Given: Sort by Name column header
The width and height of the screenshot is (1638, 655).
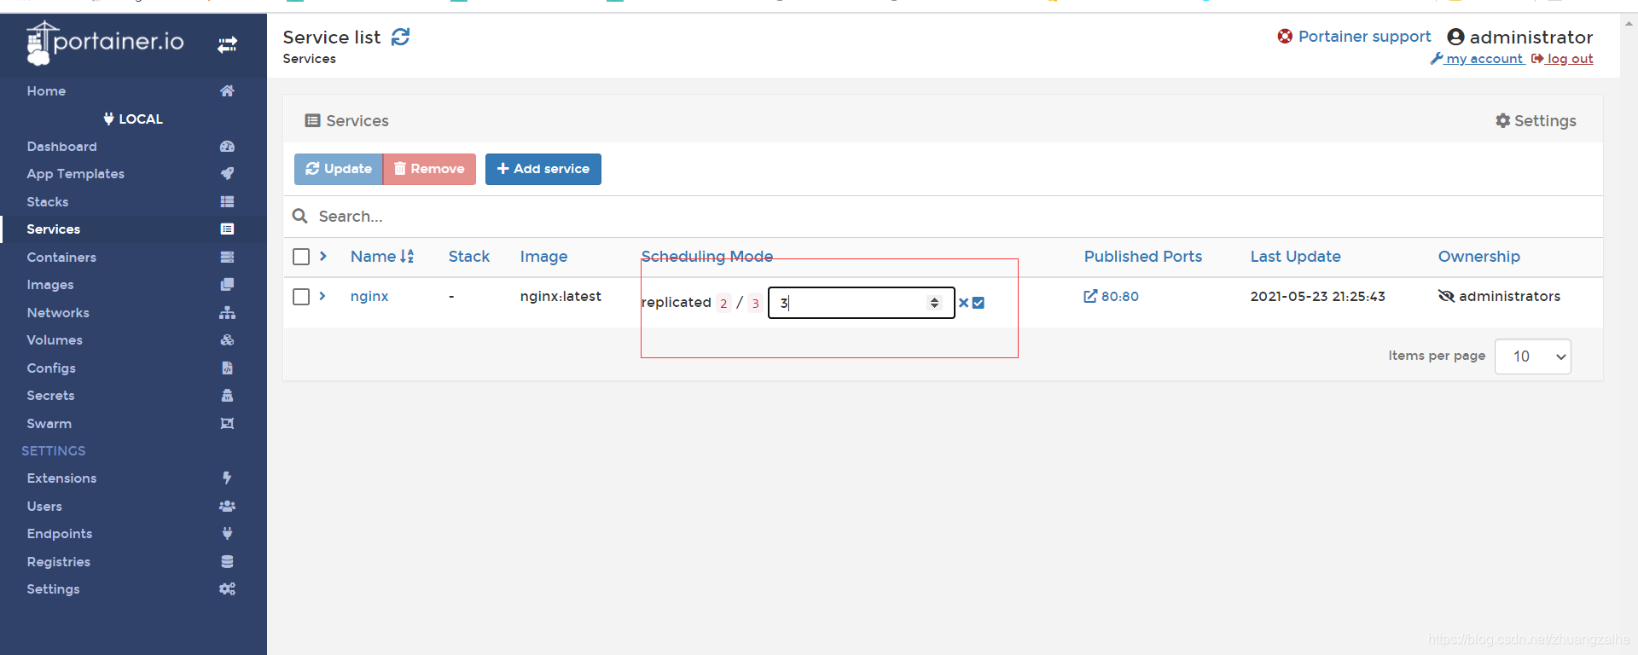Looking at the screenshot, I should [382, 256].
